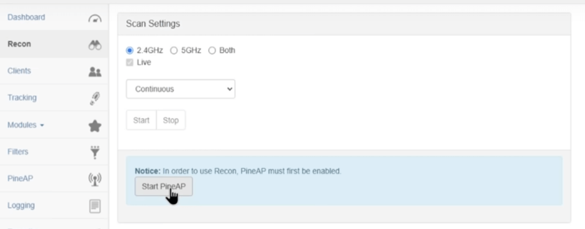The height and width of the screenshot is (229, 585).
Task: Toggle the Live checkbox
Action: 129,62
